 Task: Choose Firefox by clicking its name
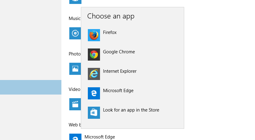pos(110,32)
